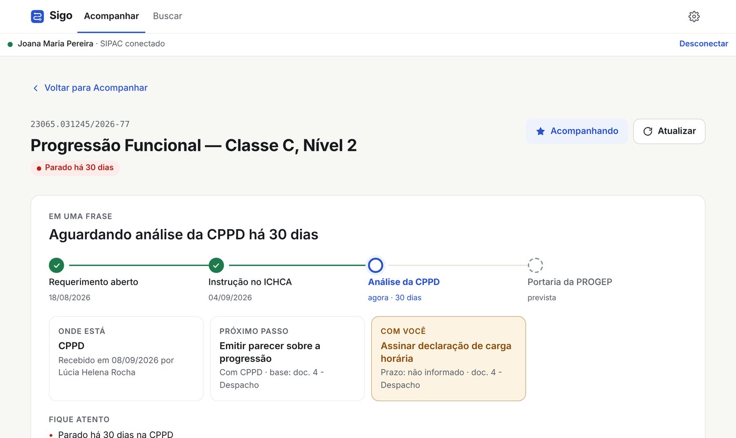Screen dimensions: 736x438
Task: Click the Prazo: não informado text
Action: pos(422,372)
